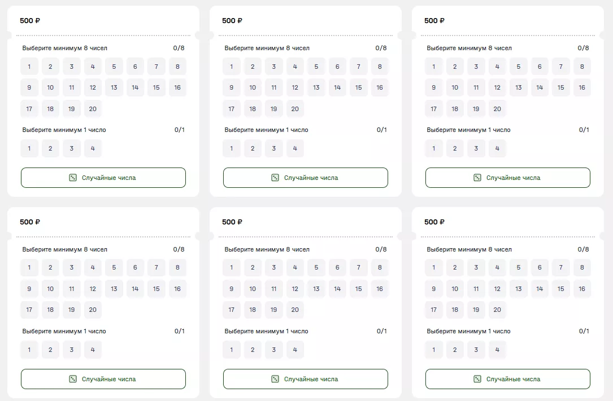Select number 18 in the bottom-middle ticket
613x401 pixels.
[253, 310]
